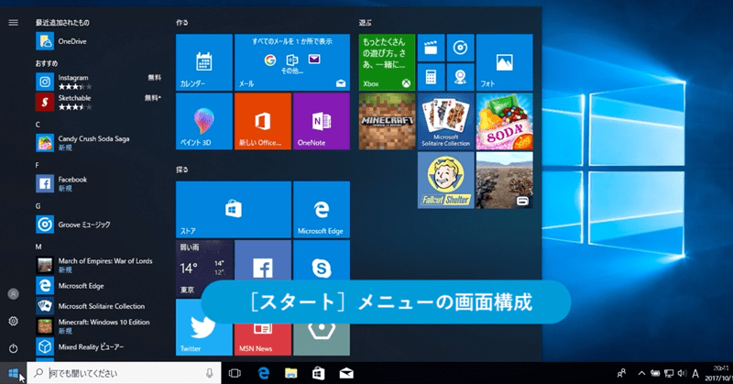Viewport: 733px width, 384px height.
Task: Click the Start button on taskbar
Action: tap(13, 373)
